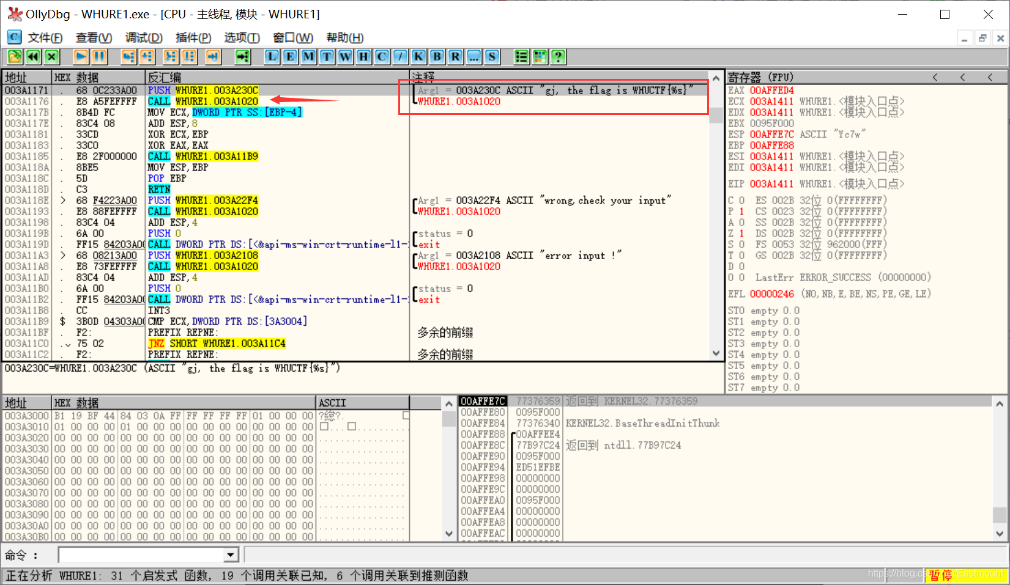1010x585 pixels.
Task: Open the Call stack with the K button
Action: point(418,57)
